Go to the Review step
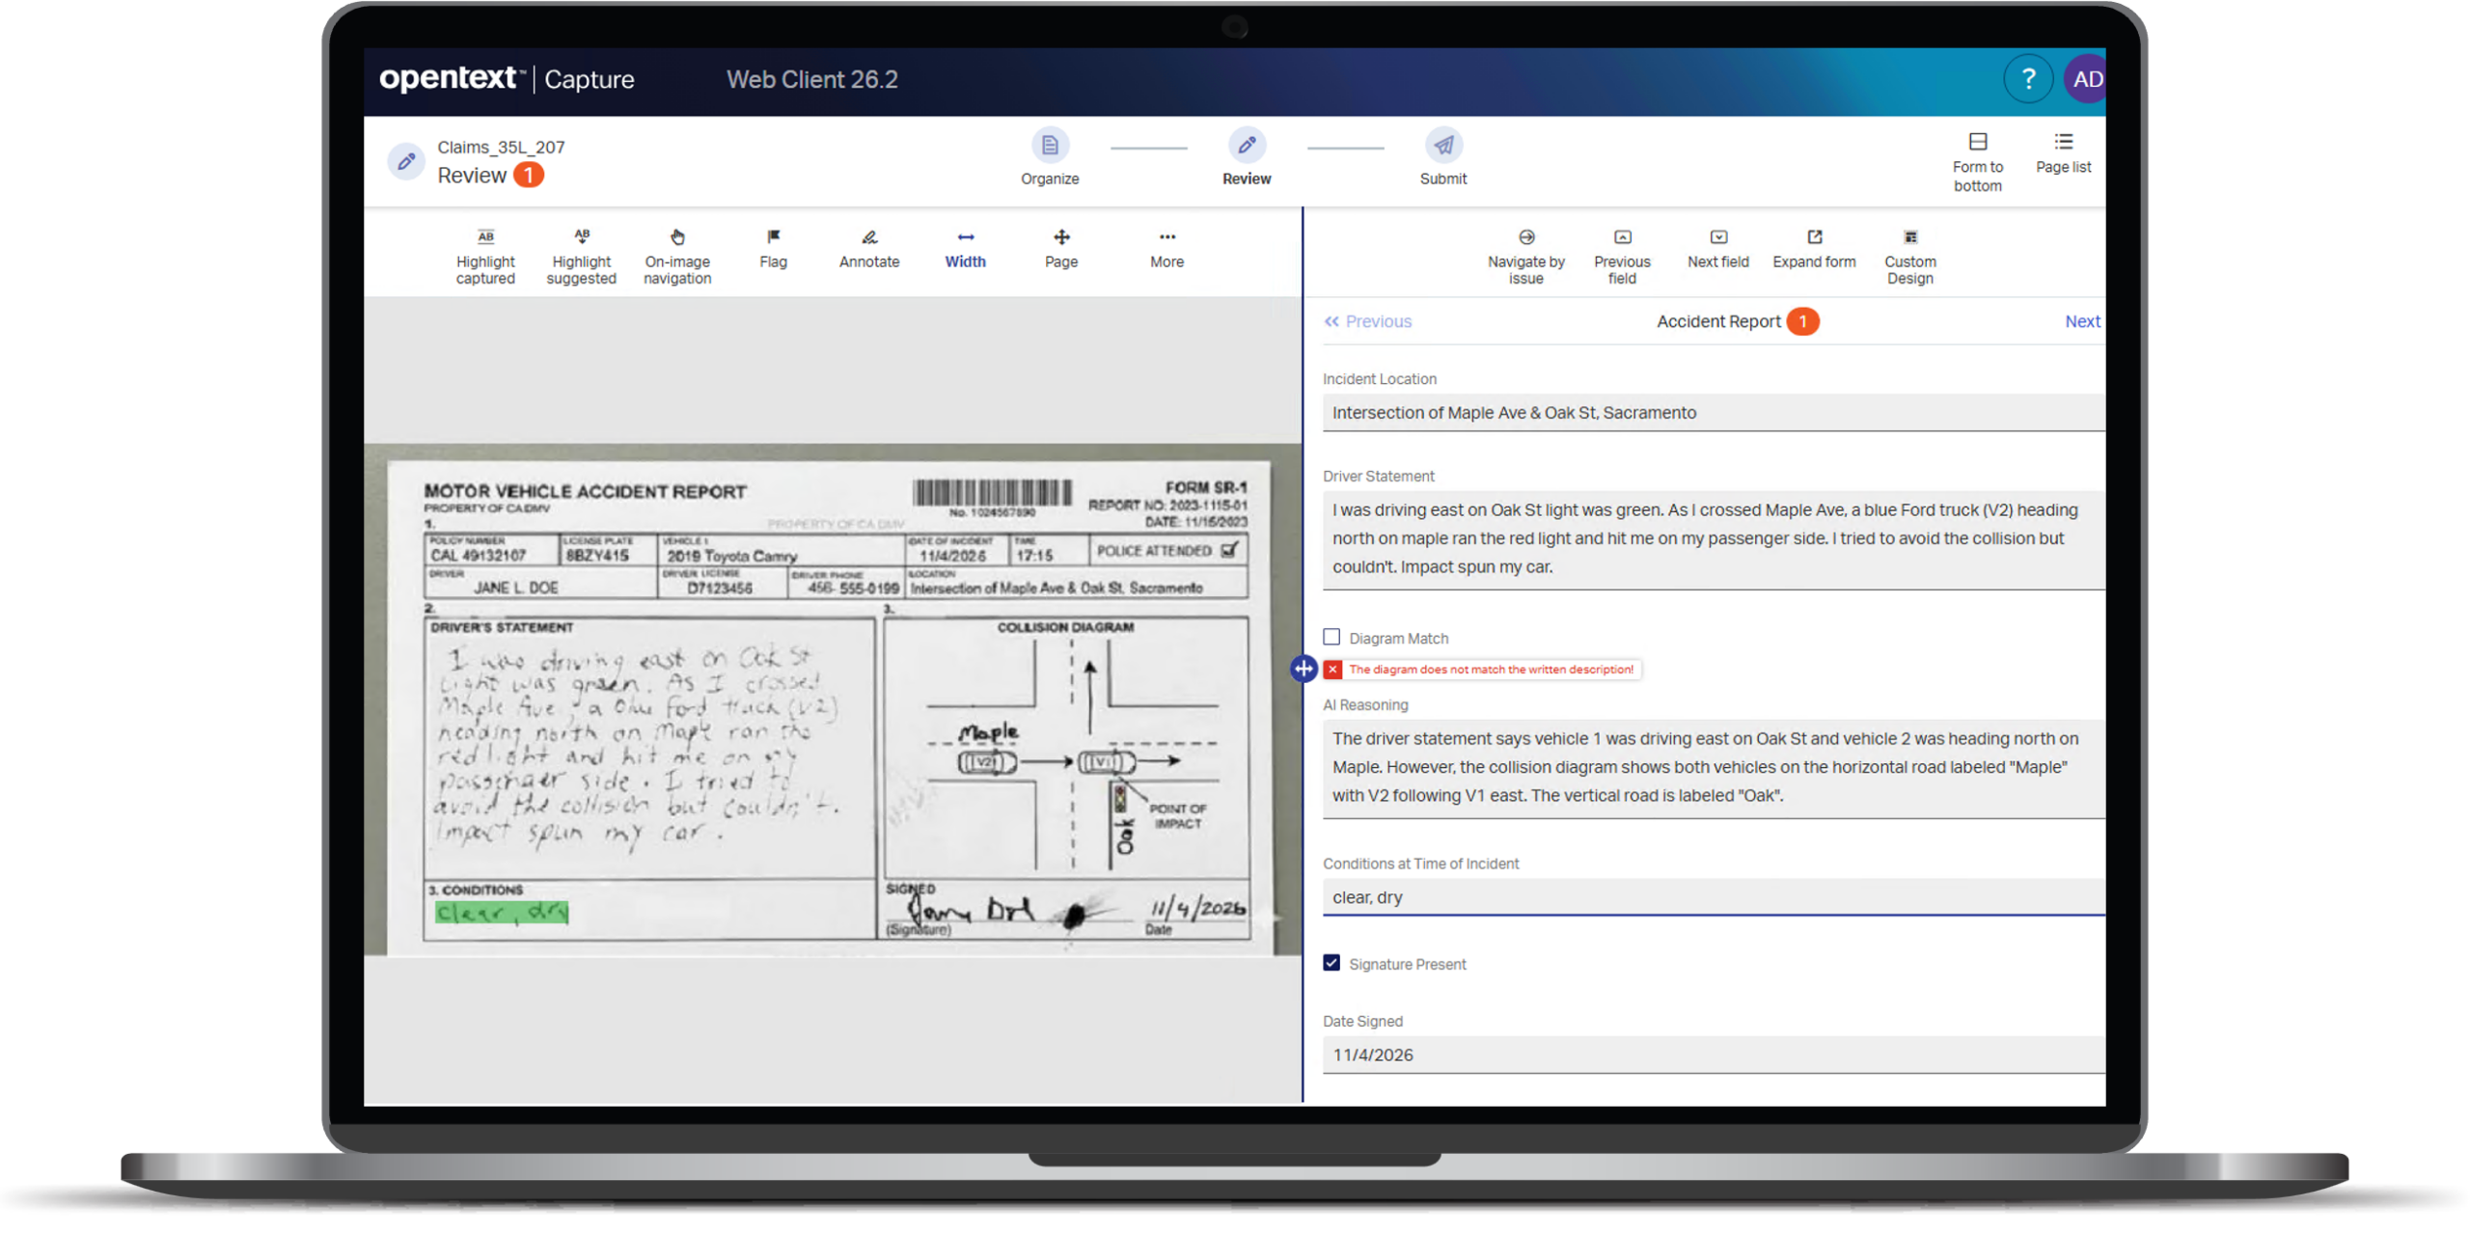The height and width of the screenshot is (1234, 2470). 1247,157
